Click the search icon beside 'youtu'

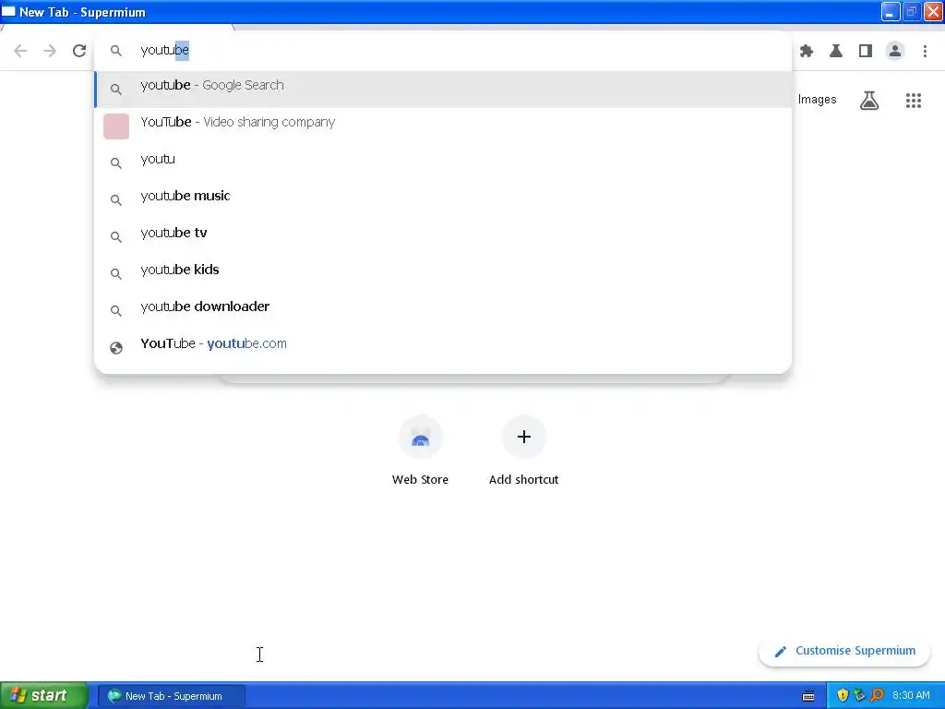[116, 163]
